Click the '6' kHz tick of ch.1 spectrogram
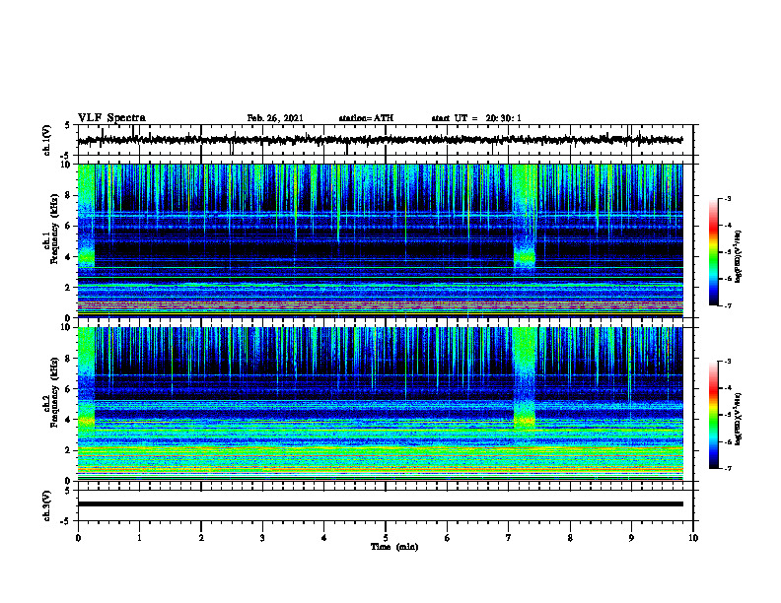The height and width of the screenshot is (603, 781). [68, 227]
